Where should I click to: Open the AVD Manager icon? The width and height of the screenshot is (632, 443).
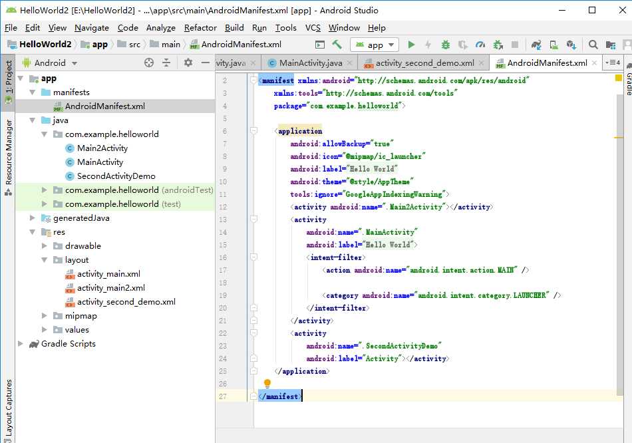554,45
